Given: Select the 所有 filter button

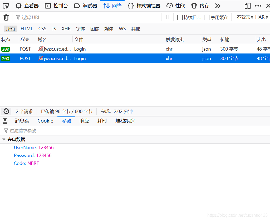Looking at the screenshot, I should pos(11,29).
